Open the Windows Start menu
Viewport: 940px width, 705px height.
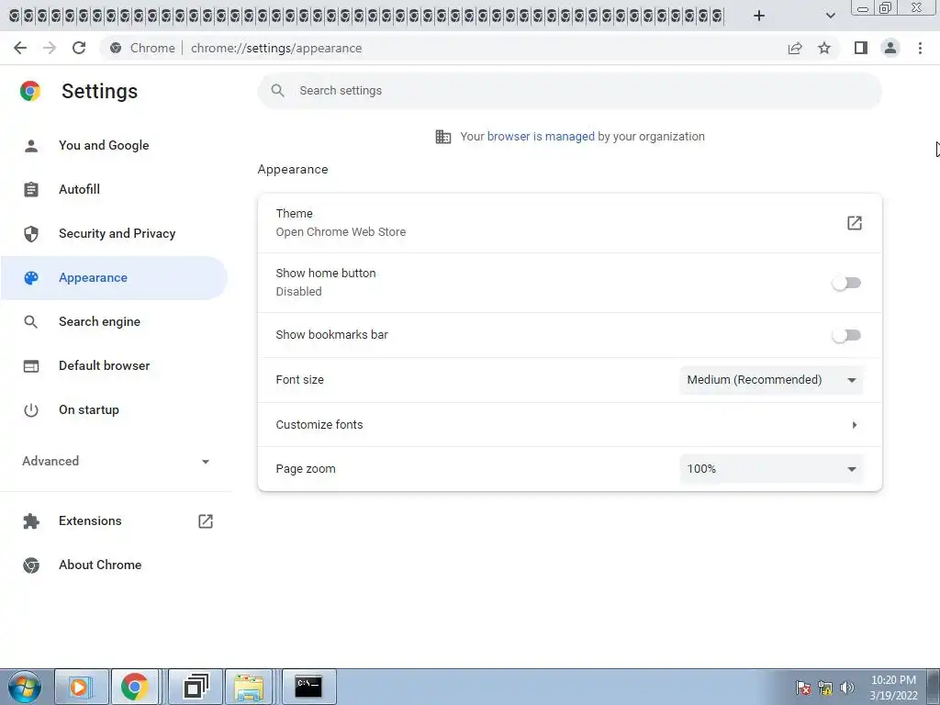[x=25, y=687]
